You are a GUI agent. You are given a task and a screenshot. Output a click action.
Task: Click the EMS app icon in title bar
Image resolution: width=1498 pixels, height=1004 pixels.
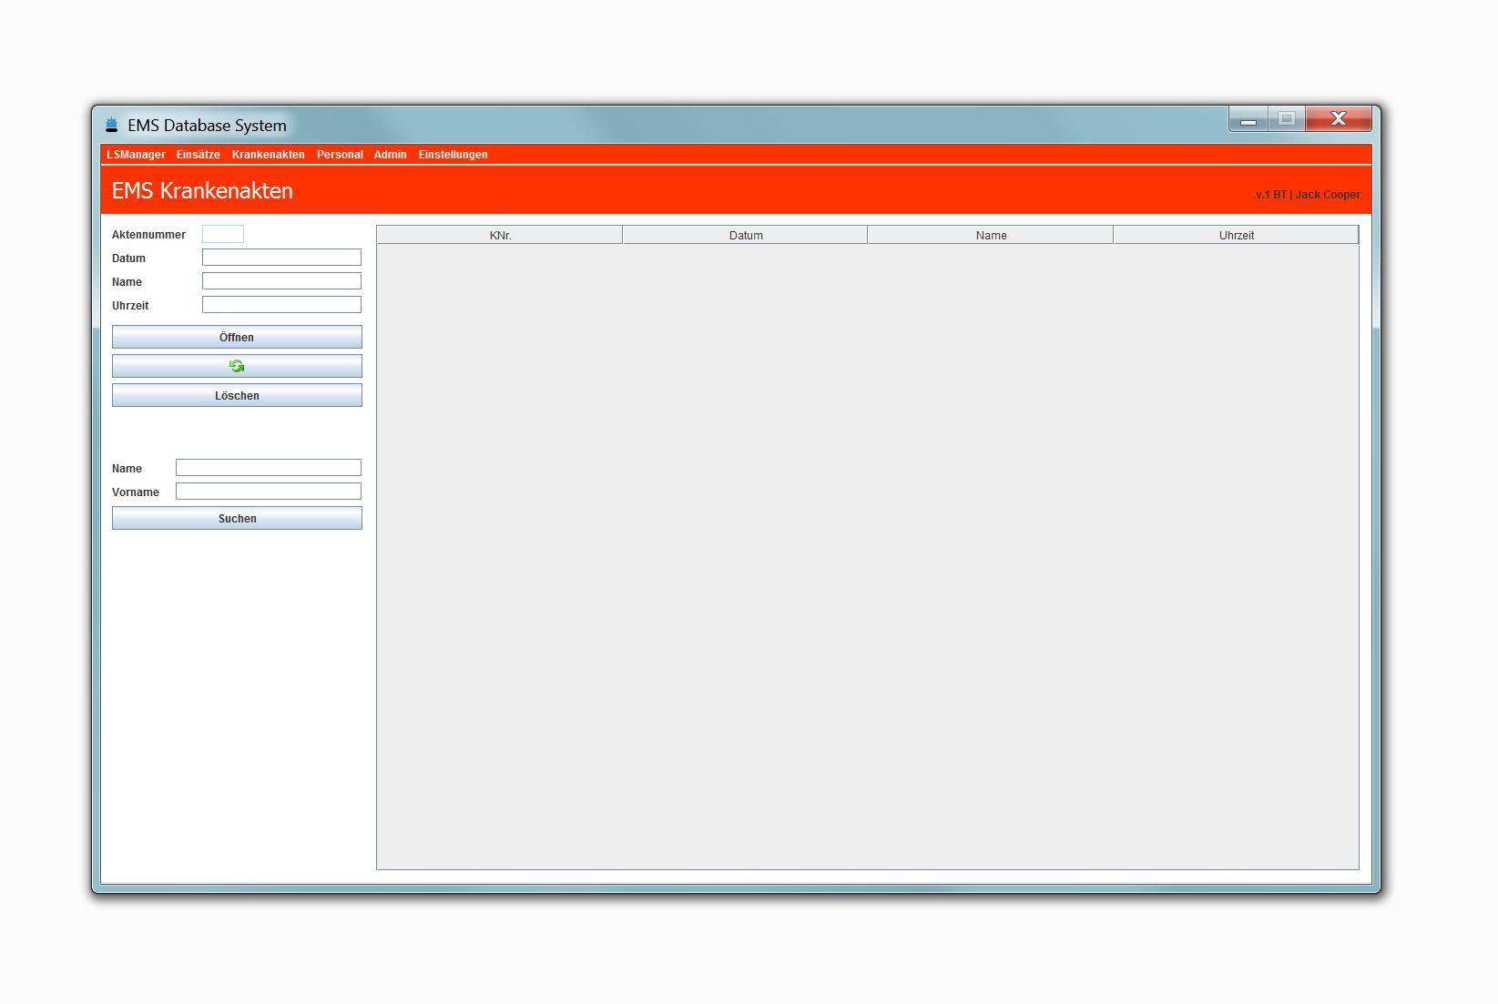pos(111,125)
